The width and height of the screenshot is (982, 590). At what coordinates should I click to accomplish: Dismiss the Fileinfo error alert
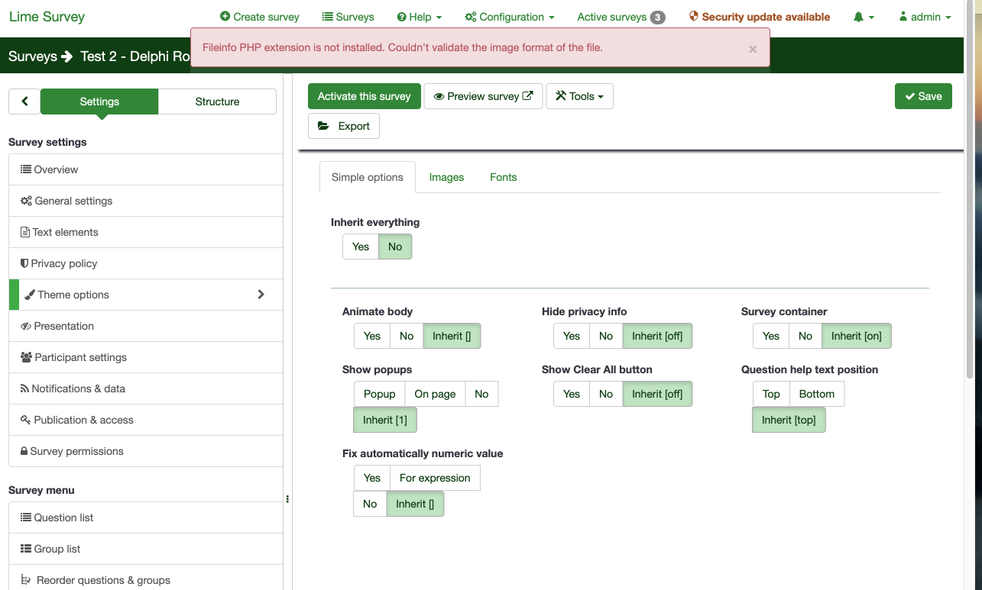[753, 49]
